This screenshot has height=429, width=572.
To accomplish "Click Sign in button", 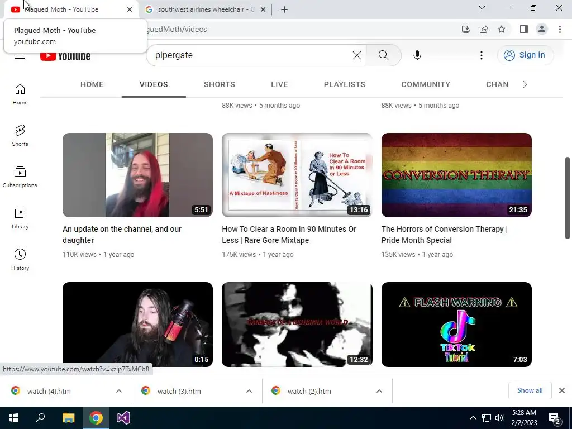I will 525,55.
